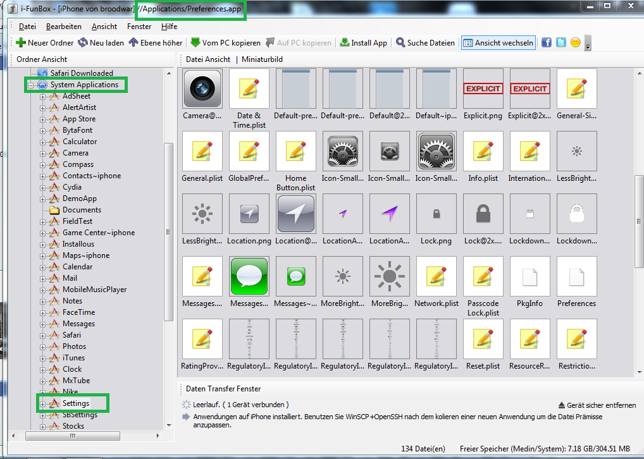
Task: Expand the App Store tree node
Action: [x=43, y=119]
